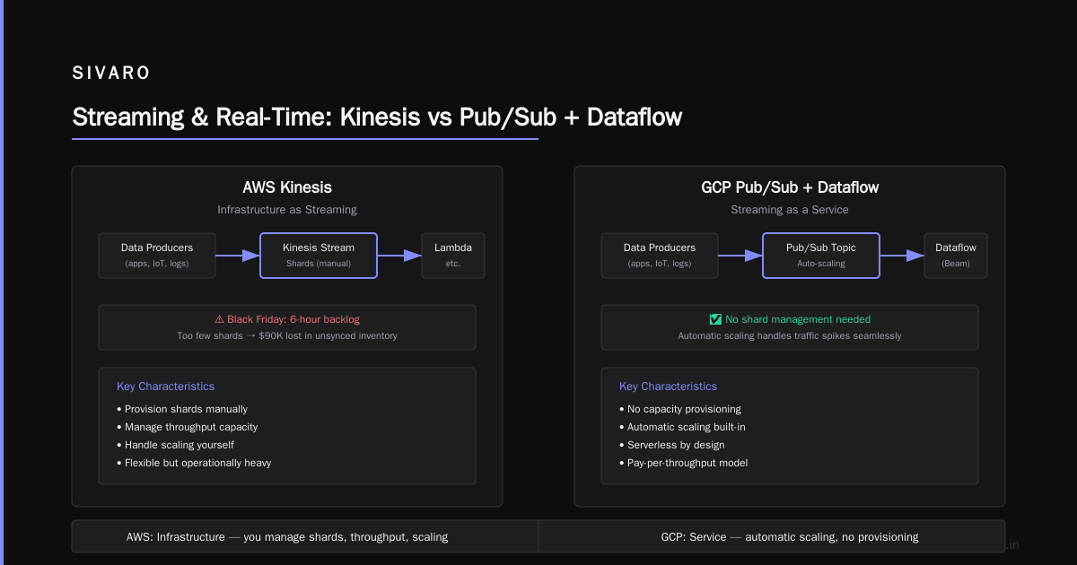Click the arrow from Data Producers to Pub/Sub Topic
Viewport: 1077px width, 565px height.
(740, 256)
